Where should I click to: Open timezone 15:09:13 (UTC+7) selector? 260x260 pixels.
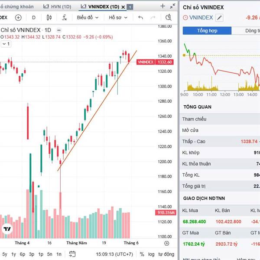point(114,254)
